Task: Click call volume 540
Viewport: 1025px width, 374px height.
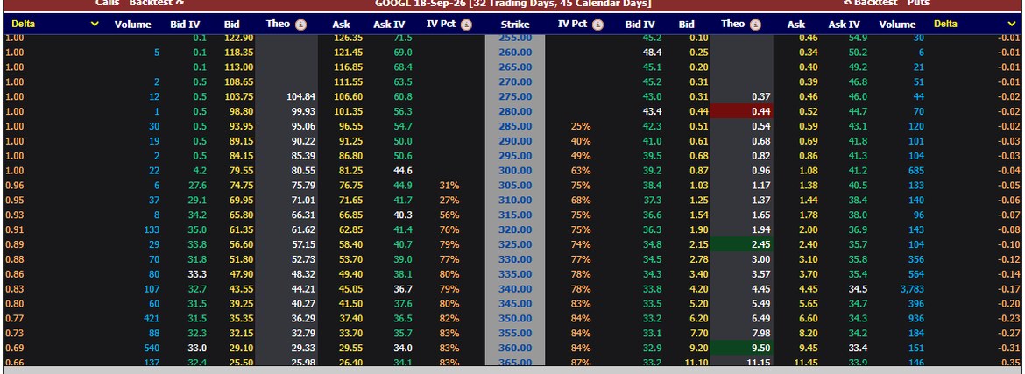Action: pos(152,348)
